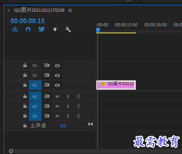
Task: Mute track A3
Action: (57, 116)
